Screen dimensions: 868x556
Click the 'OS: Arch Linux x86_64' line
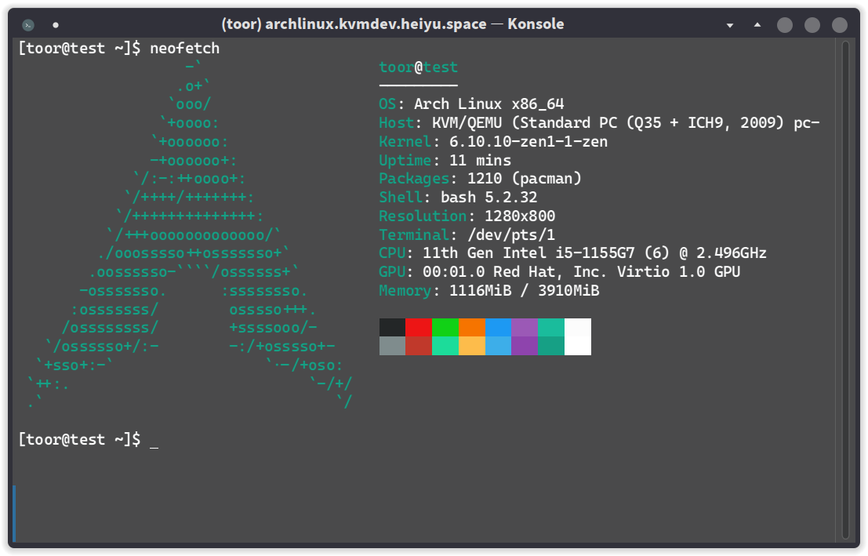(472, 104)
